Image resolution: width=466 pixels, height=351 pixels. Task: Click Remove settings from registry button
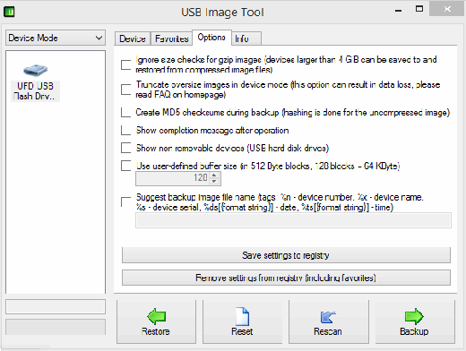(286, 278)
